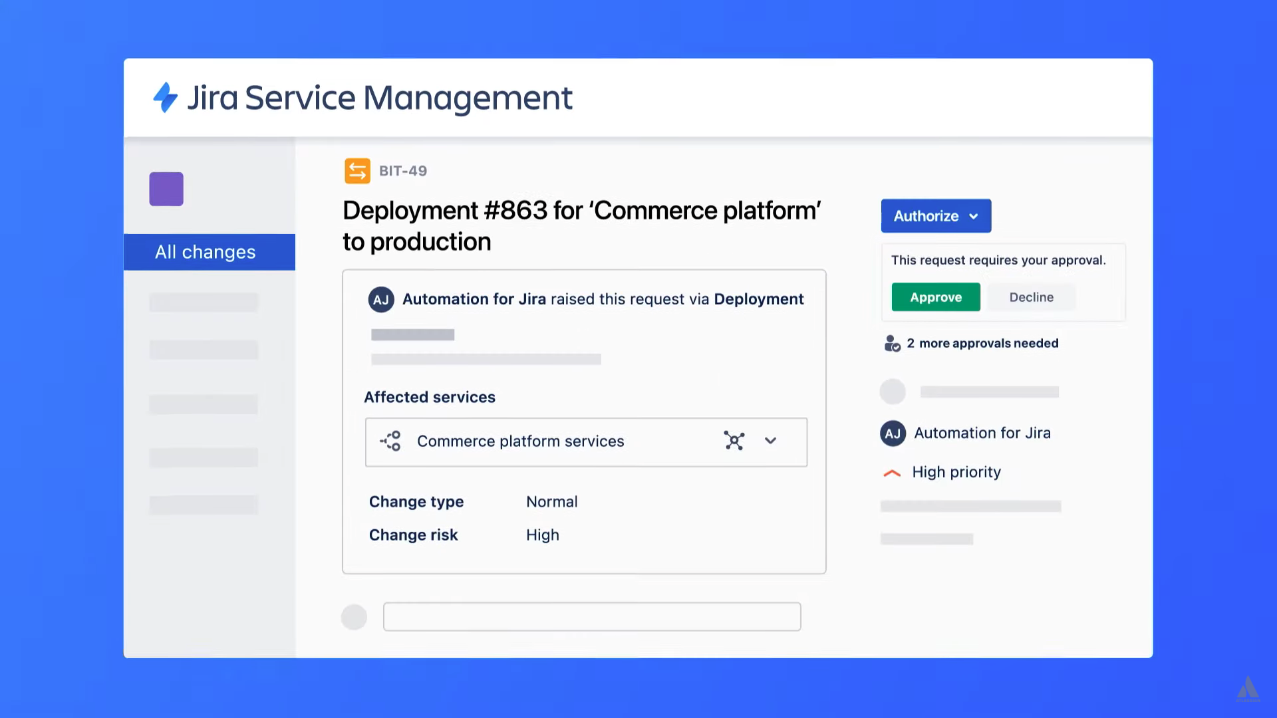Screen dimensions: 1277x718
Task: Click the 'Change risk' field label
Action: tap(414, 535)
